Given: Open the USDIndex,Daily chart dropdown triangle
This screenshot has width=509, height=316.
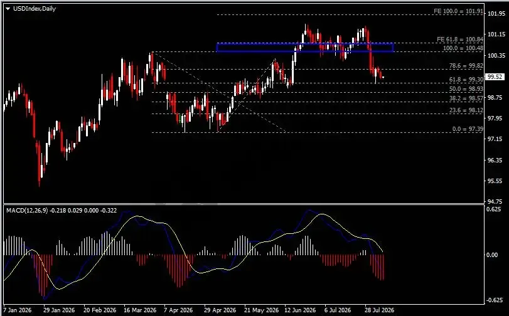Looking at the screenshot, I should (8, 9).
